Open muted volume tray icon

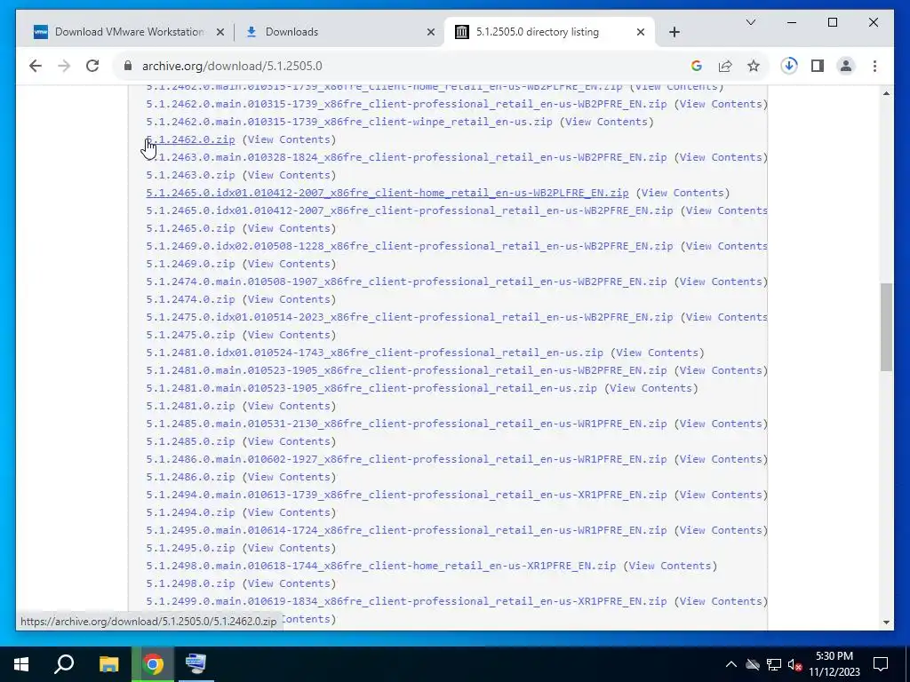pos(795,664)
